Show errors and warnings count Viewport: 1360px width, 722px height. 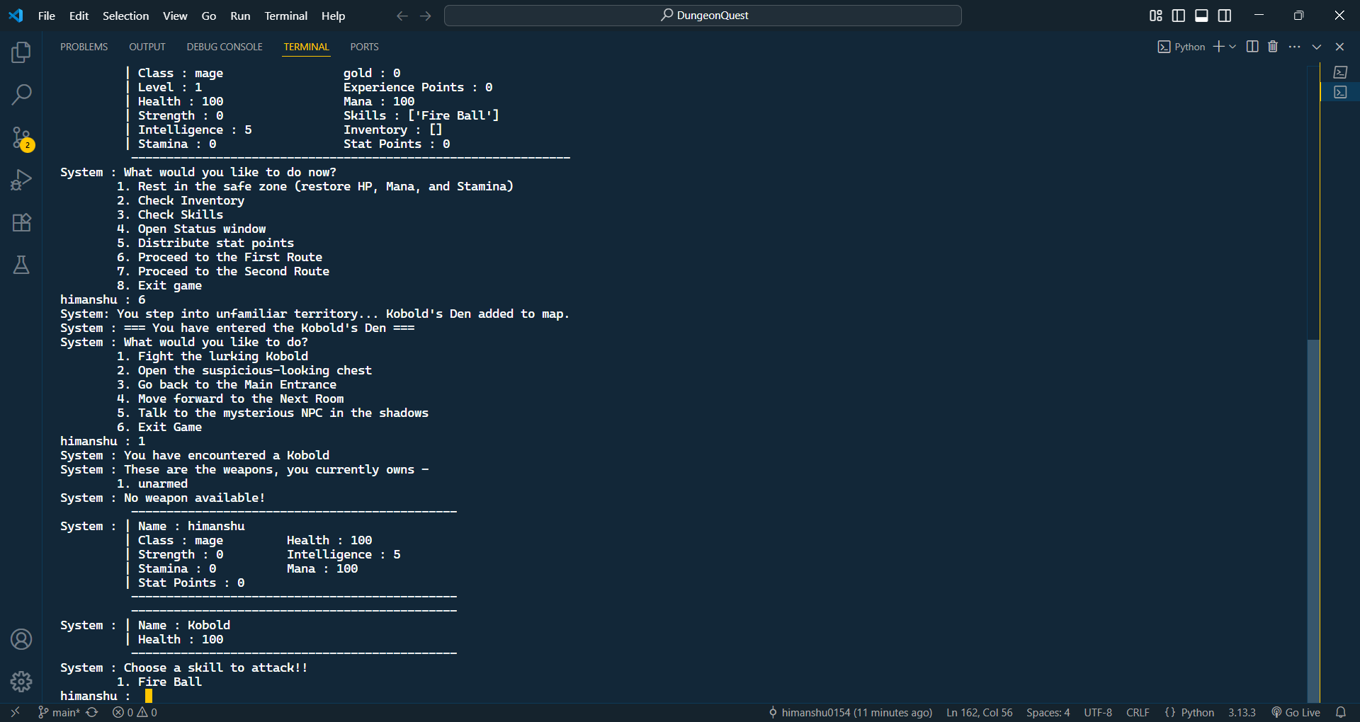click(135, 713)
